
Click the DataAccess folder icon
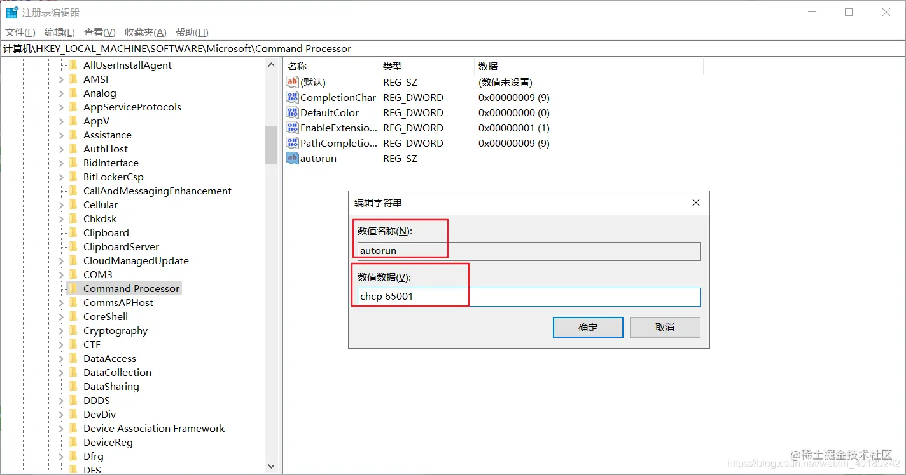click(x=74, y=358)
